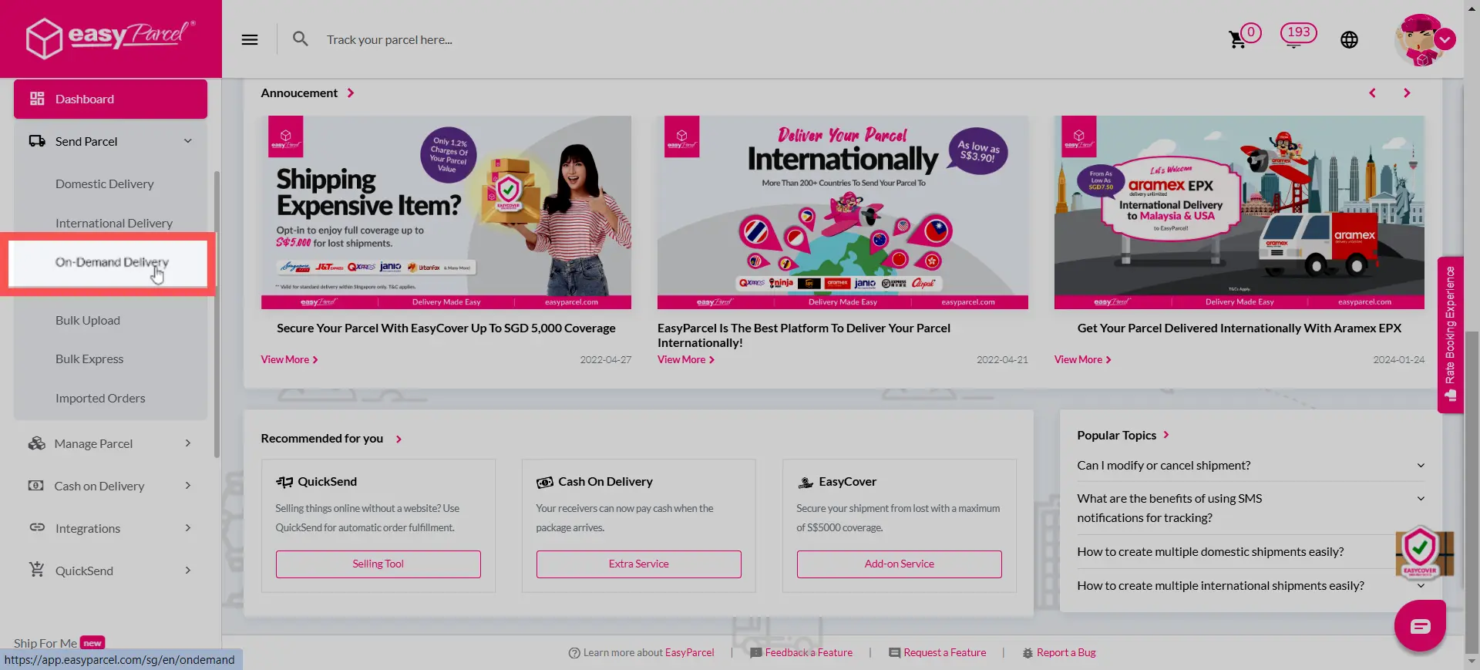The height and width of the screenshot is (670, 1480).
Task: Open Imported Orders
Action: pyautogui.click(x=100, y=398)
